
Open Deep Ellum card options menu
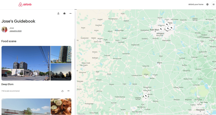[x=69, y=91]
